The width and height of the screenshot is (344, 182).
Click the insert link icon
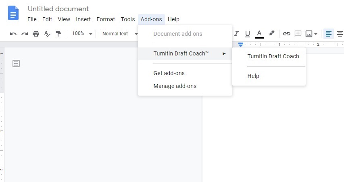click(x=287, y=34)
